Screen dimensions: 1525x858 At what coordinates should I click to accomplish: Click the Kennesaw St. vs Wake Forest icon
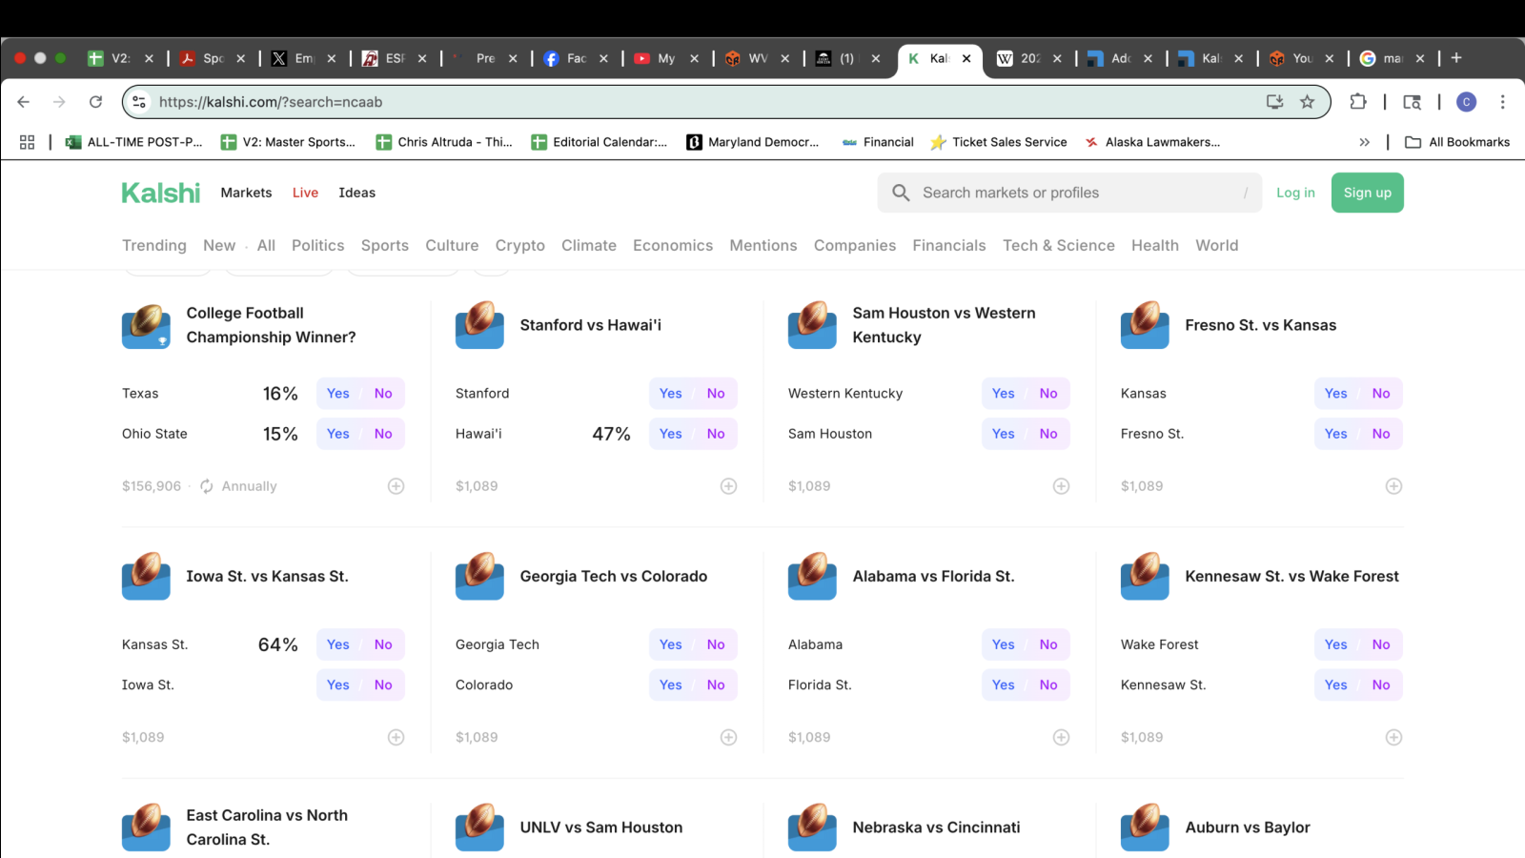point(1145,576)
